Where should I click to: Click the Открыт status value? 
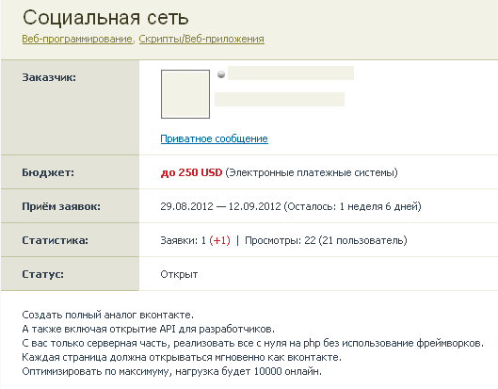tap(179, 274)
